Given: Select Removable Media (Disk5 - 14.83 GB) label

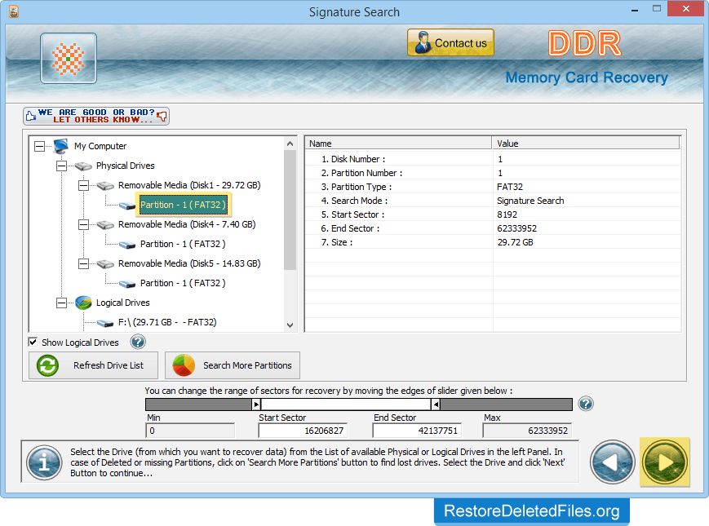Looking at the screenshot, I should (189, 263).
